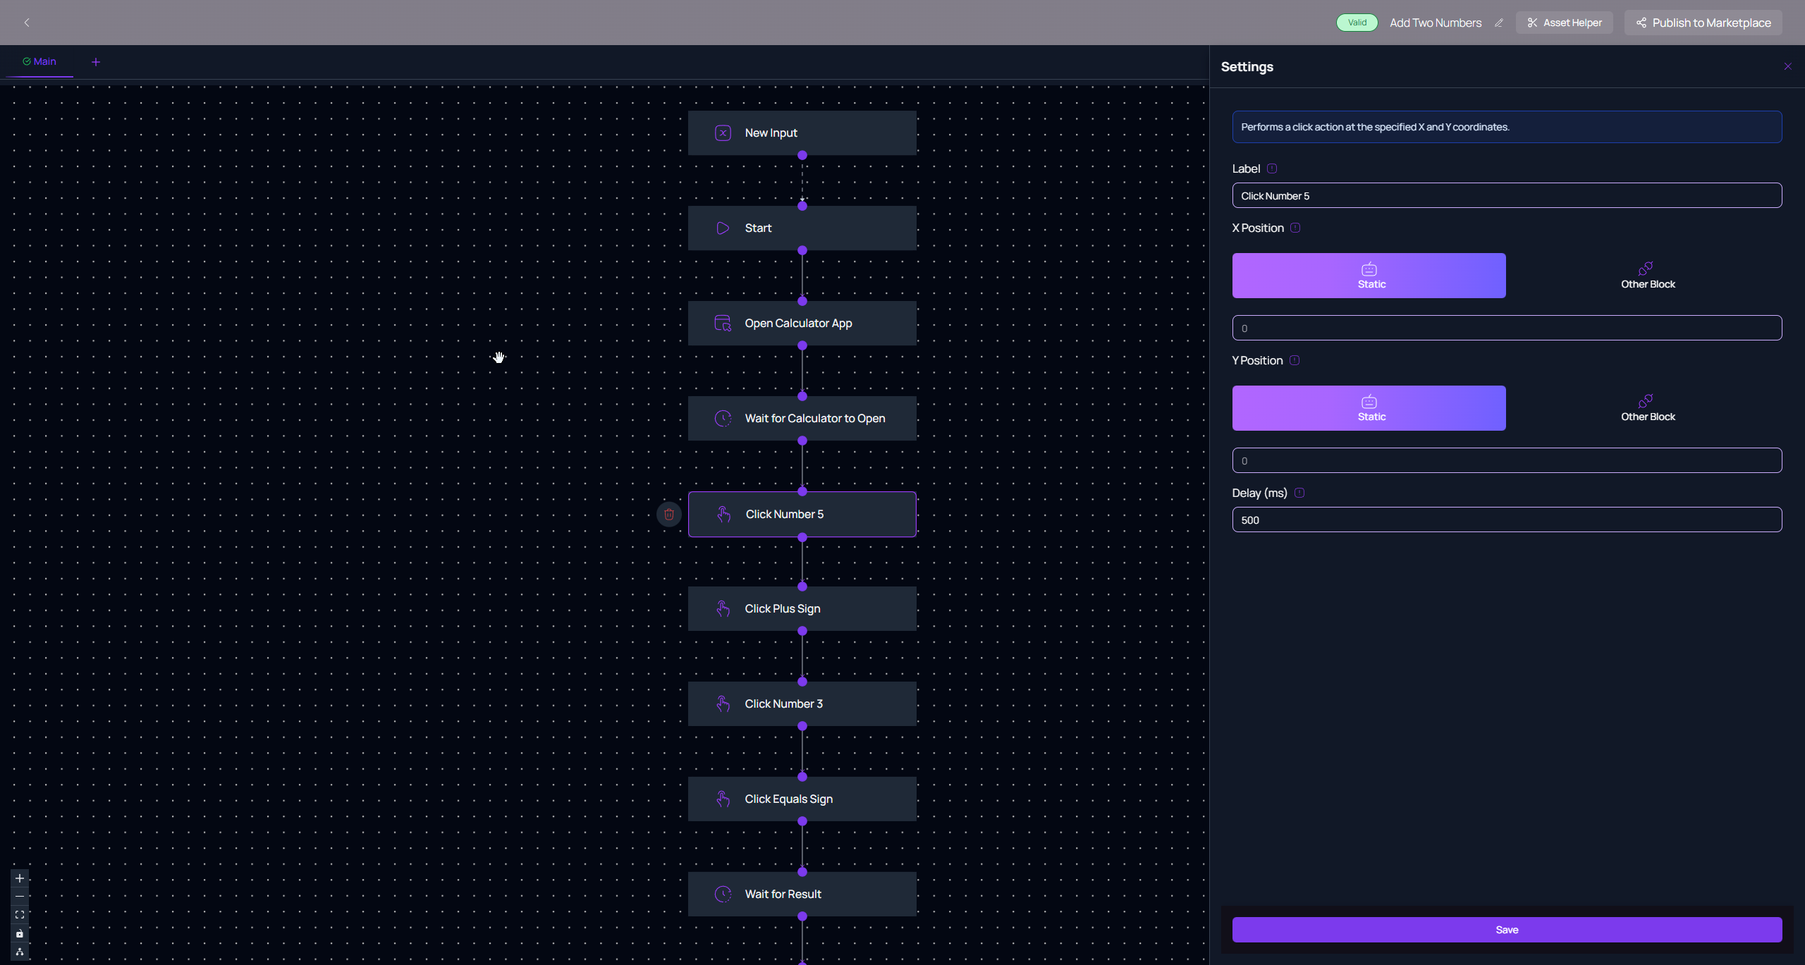This screenshot has height=965, width=1805.
Task: Select Static mode for X Position
Action: (1369, 276)
